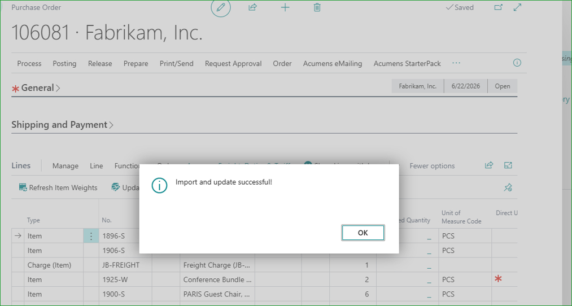Select the JB-FREIGHT number cell

pos(126,265)
